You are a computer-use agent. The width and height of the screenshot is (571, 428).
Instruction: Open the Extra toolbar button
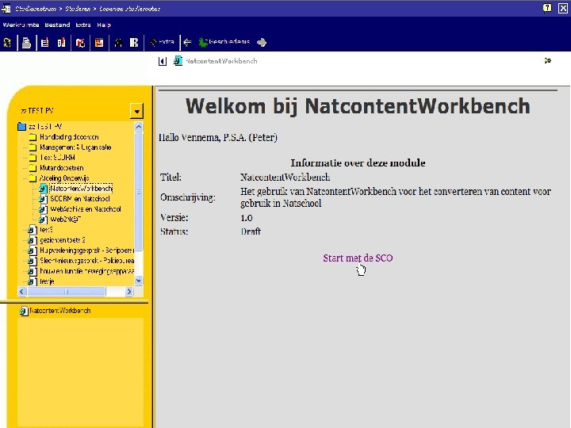(162, 42)
